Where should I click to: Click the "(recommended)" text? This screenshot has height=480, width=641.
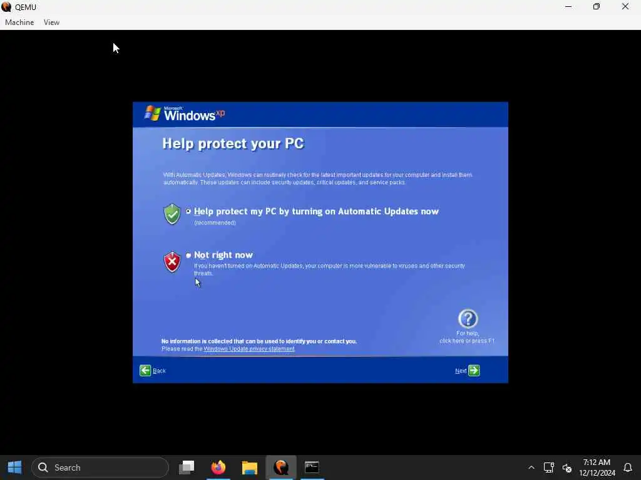pyautogui.click(x=215, y=223)
